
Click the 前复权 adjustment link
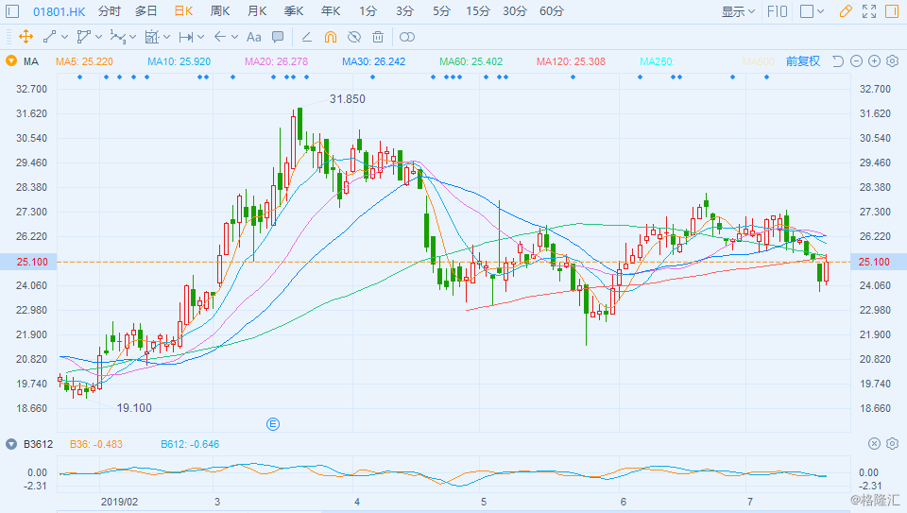(x=803, y=60)
